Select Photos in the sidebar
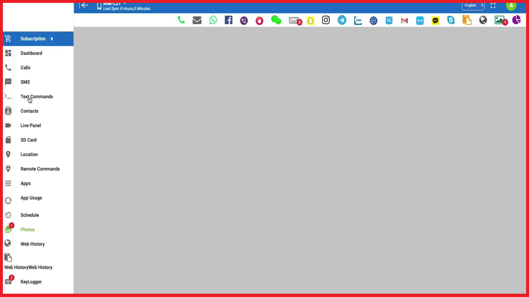529x297 pixels. point(27,229)
